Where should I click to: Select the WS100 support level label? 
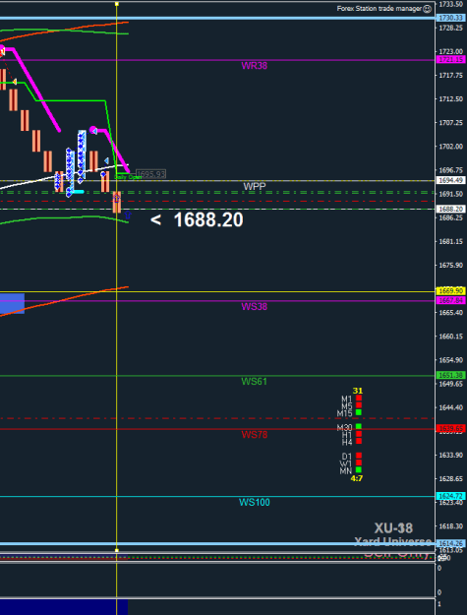(255, 502)
